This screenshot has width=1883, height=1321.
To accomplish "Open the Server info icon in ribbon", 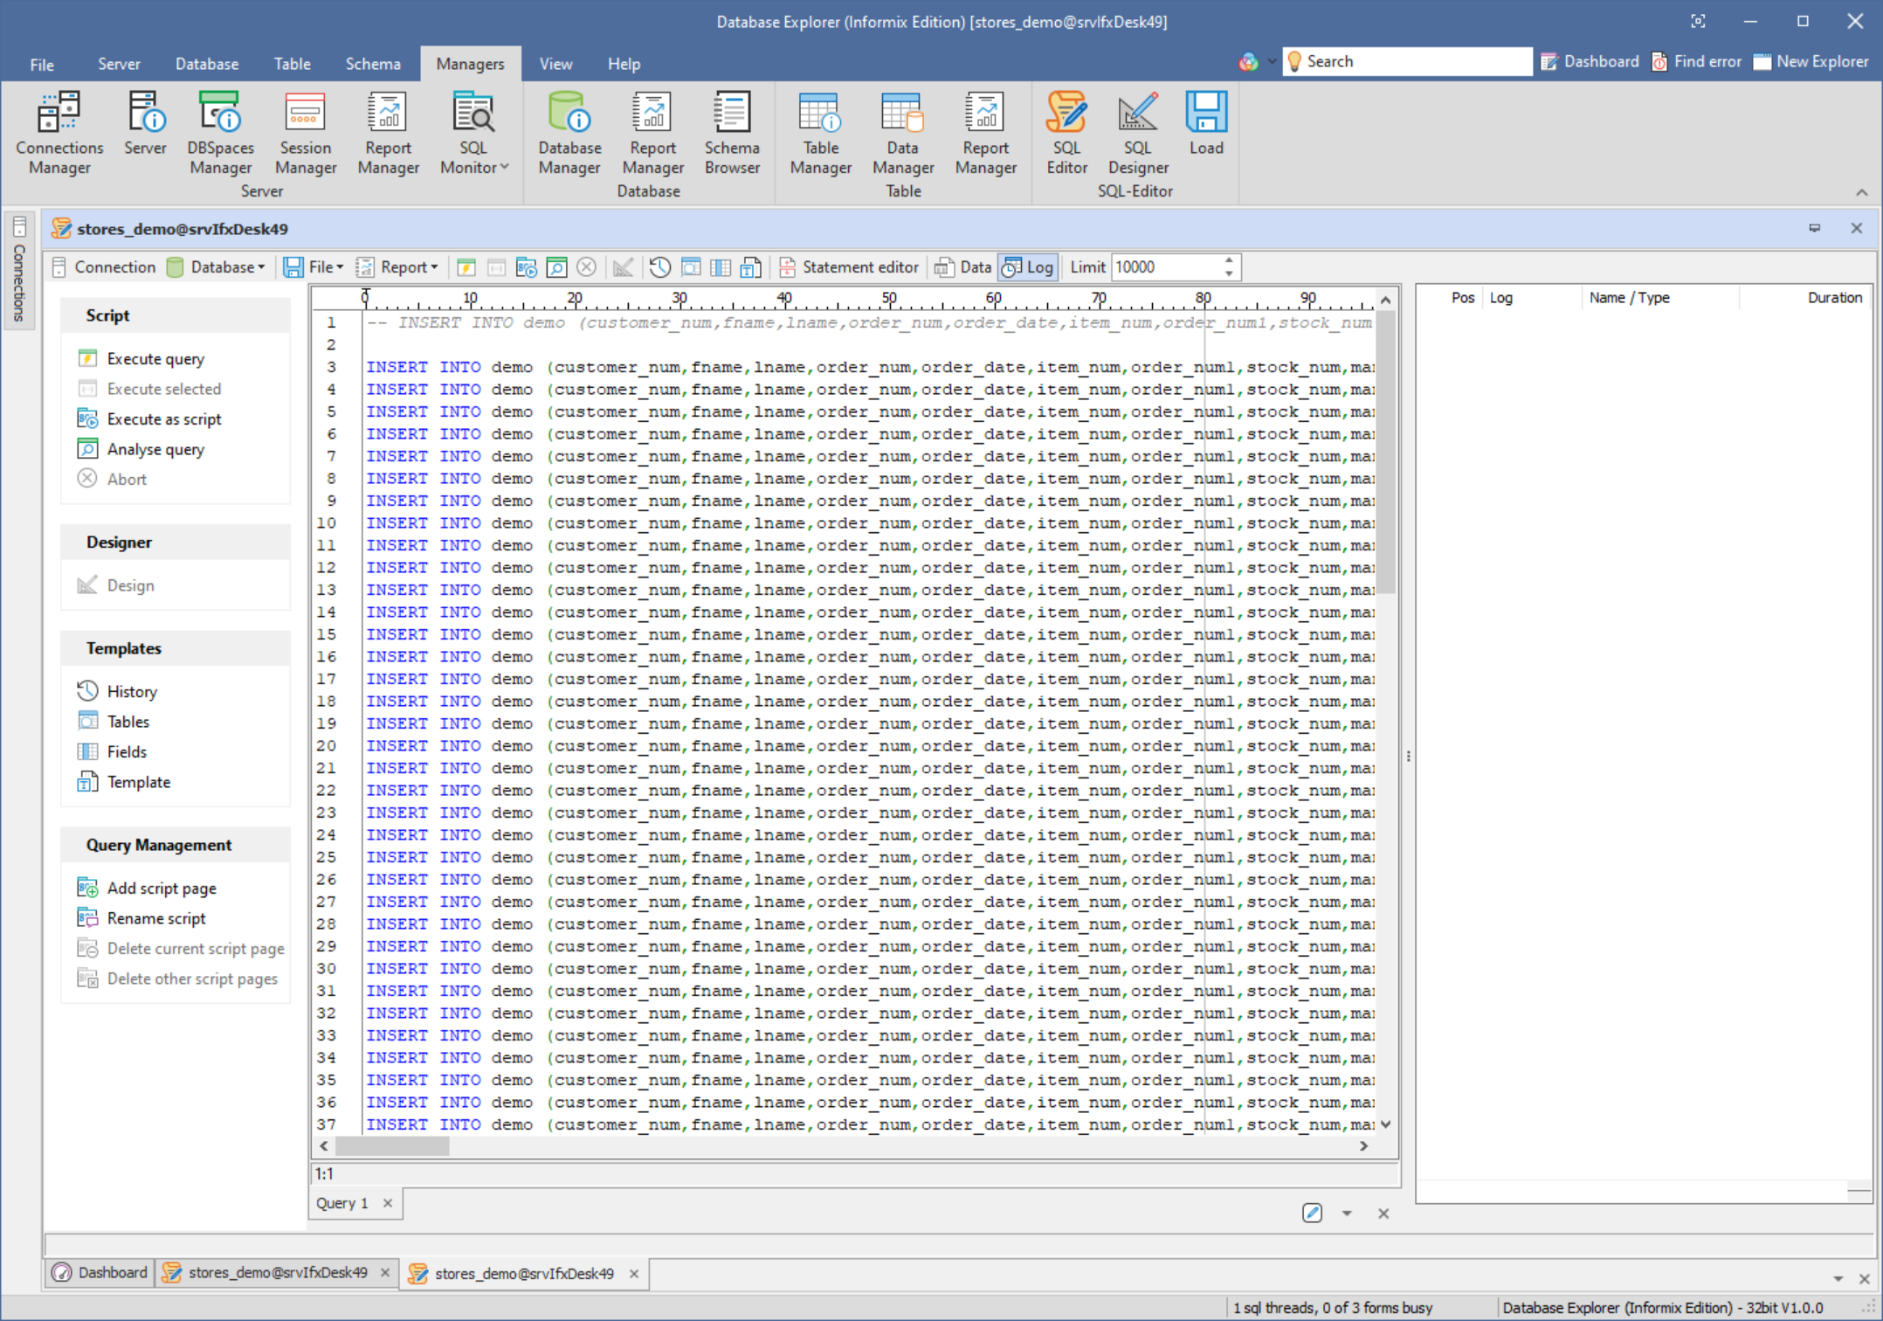I will coord(145,125).
